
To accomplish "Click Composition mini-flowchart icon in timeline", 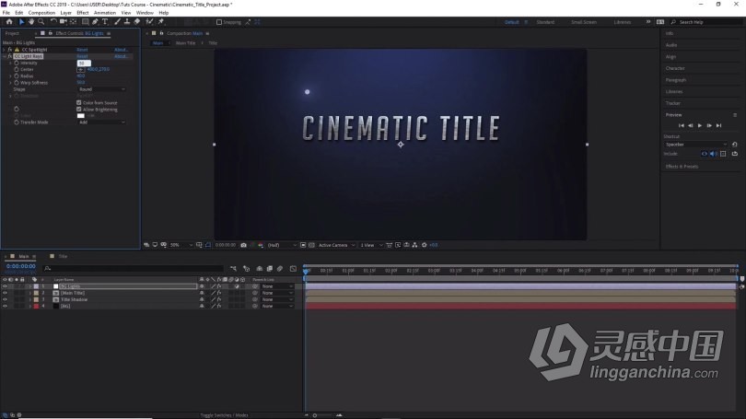I will click(x=233, y=269).
